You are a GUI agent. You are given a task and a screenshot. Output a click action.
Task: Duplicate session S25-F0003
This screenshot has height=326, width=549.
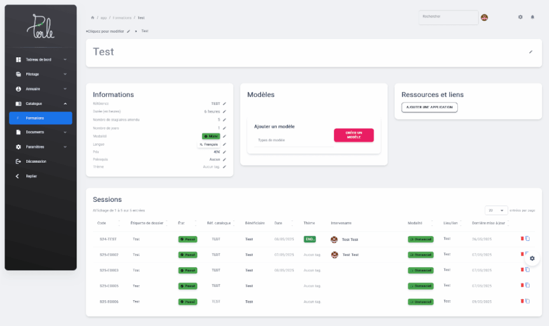pyautogui.click(x=527, y=269)
